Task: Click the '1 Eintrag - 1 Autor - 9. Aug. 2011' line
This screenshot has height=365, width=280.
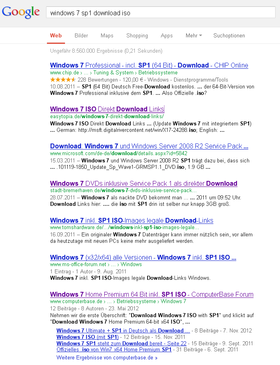Action: coord(88,271)
